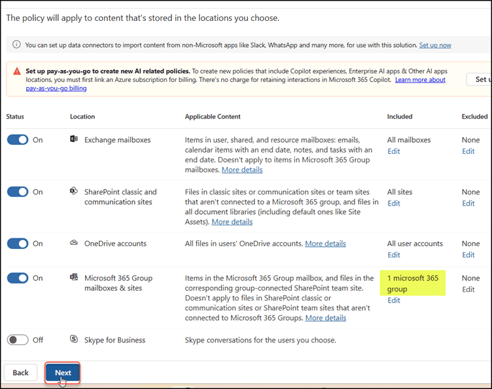Screen dimensions: 492x389
Task: Click the Microsoft 365 Group icon
Action: [74, 277]
